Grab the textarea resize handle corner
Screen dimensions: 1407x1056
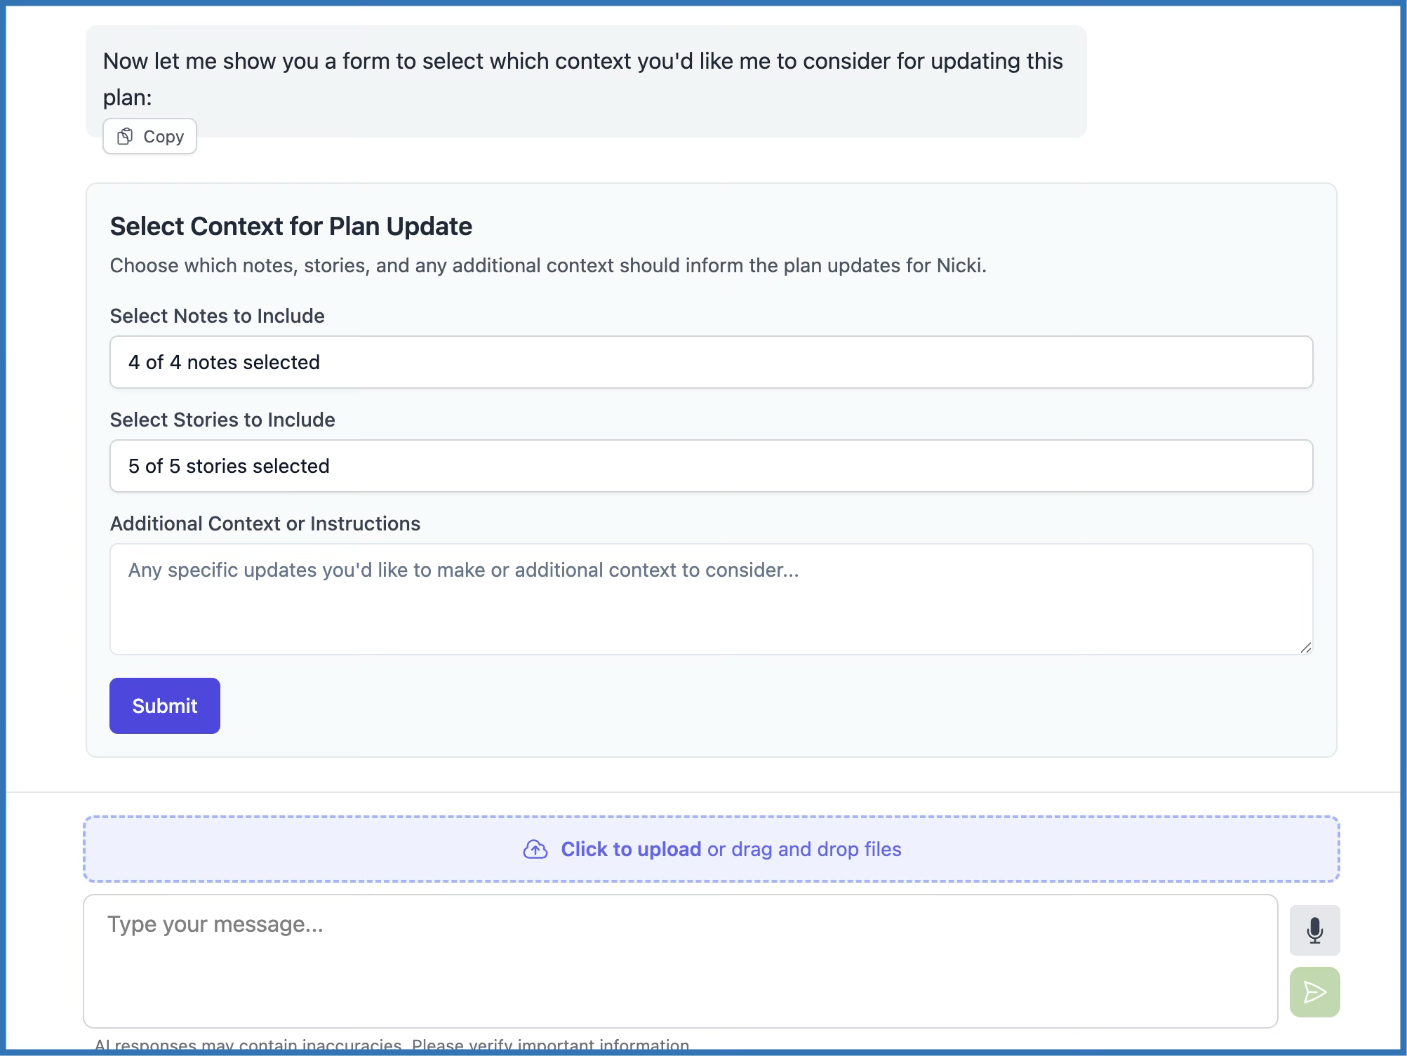[x=1305, y=648]
